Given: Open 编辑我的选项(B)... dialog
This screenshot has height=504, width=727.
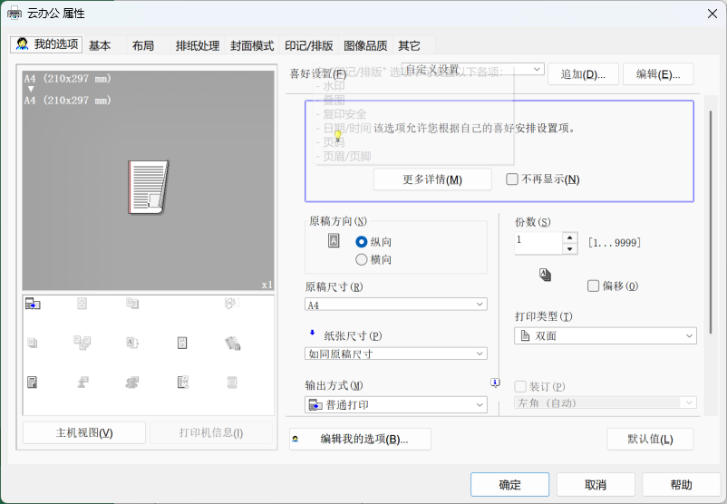Looking at the screenshot, I should (360, 439).
